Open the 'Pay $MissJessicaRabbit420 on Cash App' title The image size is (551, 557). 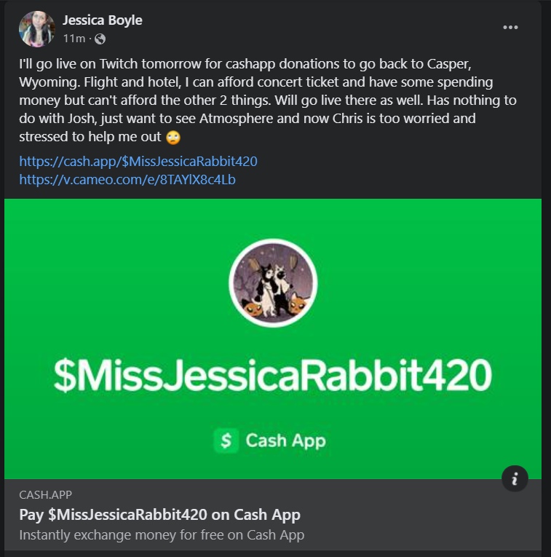[x=159, y=514]
